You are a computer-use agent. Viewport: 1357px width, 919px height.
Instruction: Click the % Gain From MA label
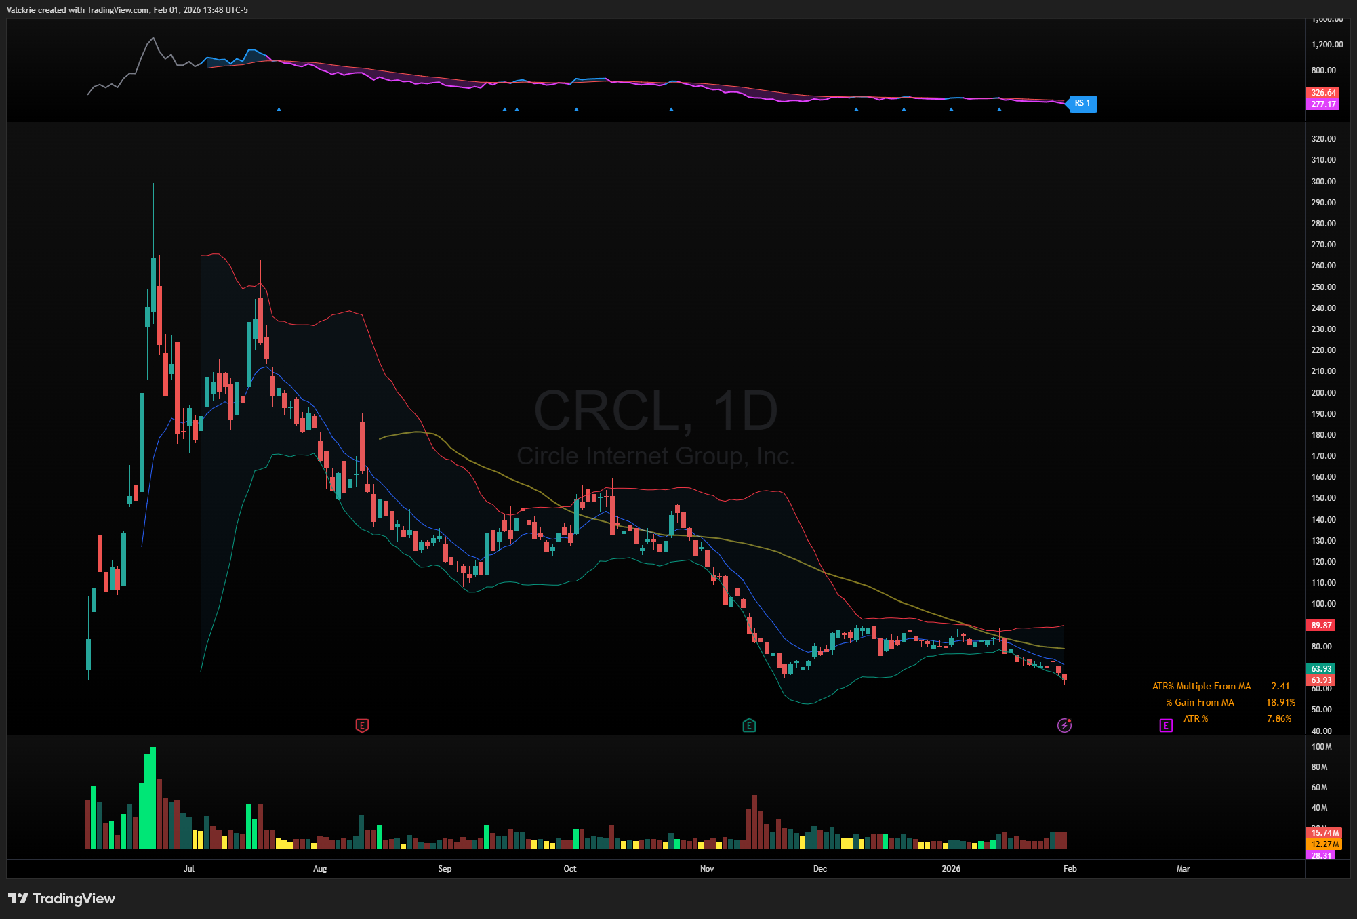1200,703
